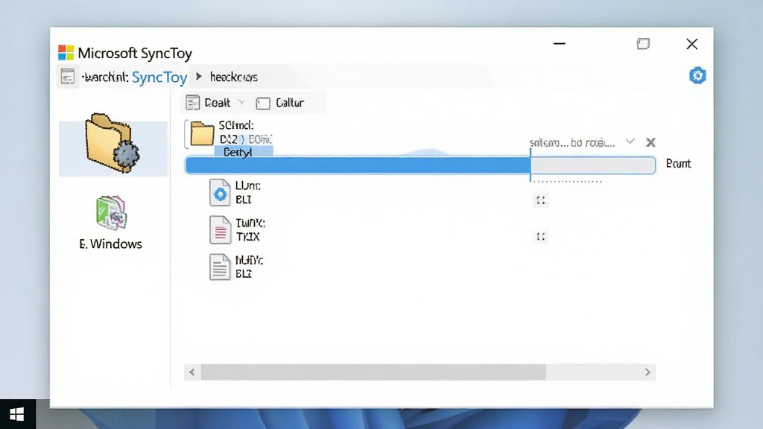Click the Microsoft logo in the title bar

pyautogui.click(x=66, y=53)
